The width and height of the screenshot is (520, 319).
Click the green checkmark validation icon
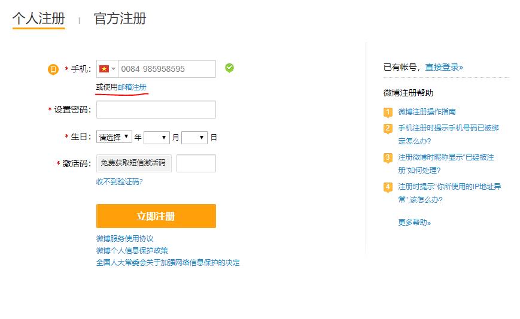(x=229, y=68)
